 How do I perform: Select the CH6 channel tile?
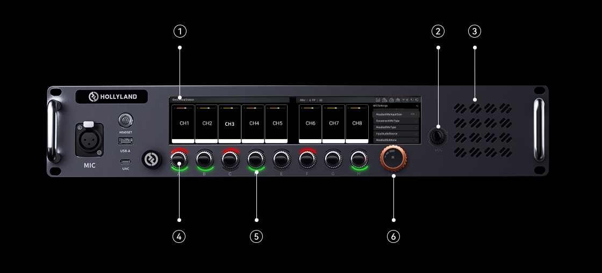pyautogui.click(x=310, y=124)
